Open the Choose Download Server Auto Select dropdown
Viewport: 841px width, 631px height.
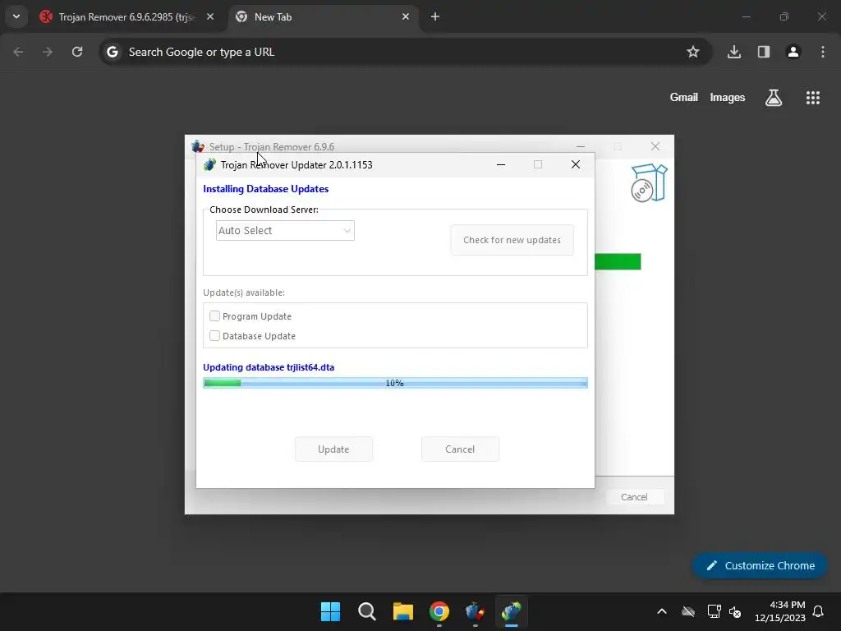285,231
